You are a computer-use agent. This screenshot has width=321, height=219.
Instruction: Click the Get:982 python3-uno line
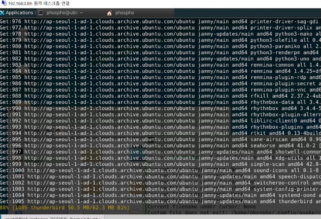[161, 59]
